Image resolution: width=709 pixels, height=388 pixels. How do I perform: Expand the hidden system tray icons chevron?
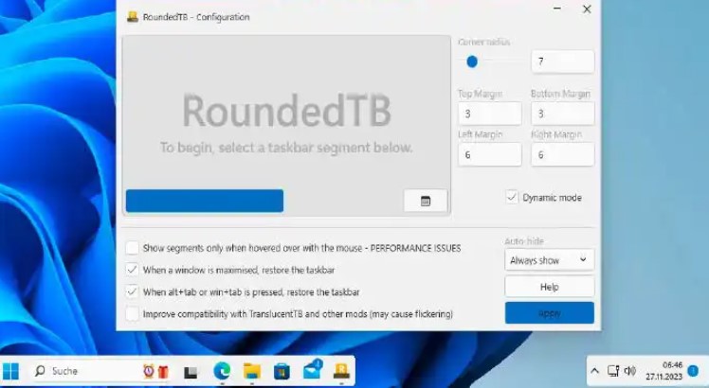(594, 371)
